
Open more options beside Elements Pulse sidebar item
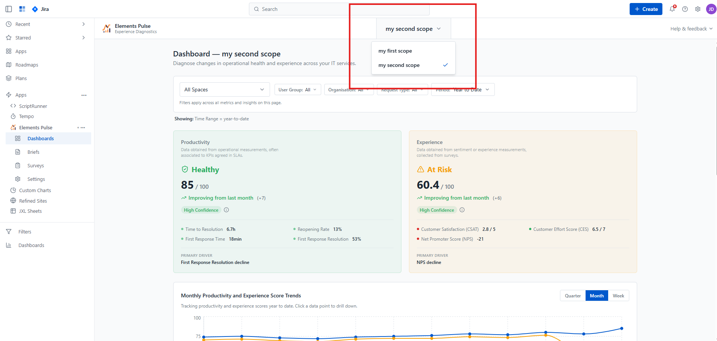click(83, 128)
